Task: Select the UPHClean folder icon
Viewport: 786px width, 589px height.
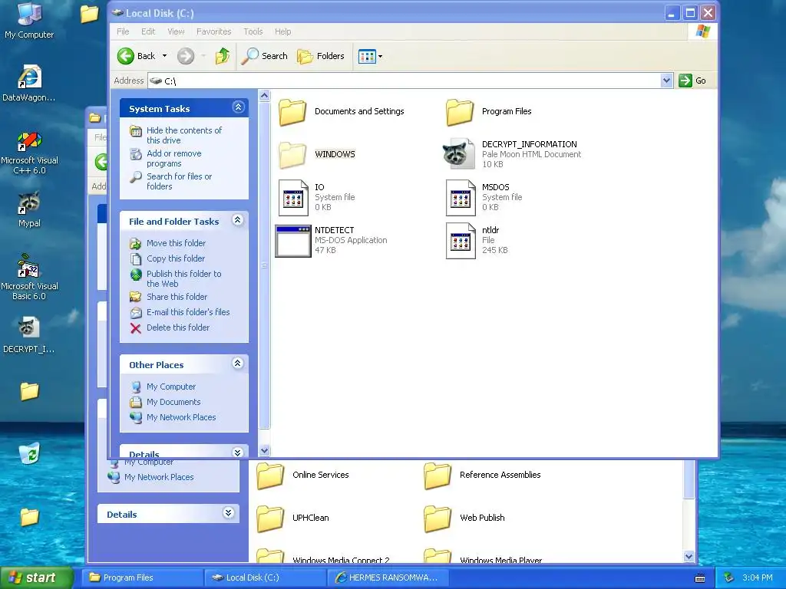Action: [270, 518]
